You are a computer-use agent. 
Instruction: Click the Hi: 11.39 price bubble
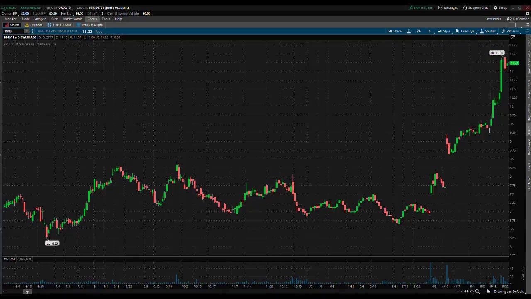click(497, 53)
